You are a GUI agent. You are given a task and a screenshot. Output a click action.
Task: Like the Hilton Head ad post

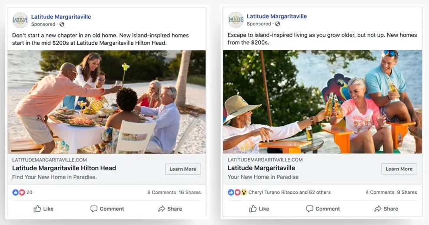(43, 208)
